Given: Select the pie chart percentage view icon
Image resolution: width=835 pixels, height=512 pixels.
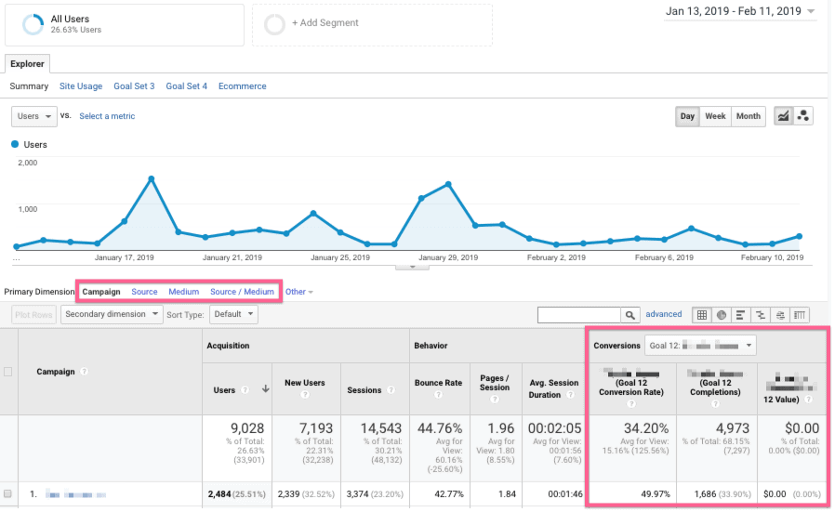Looking at the screenshot, I should click(x=722, y=315).
